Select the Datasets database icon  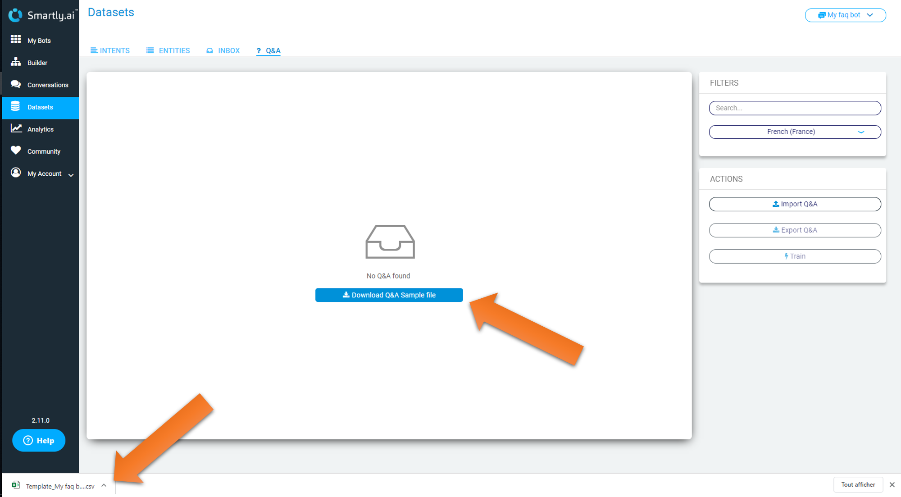pos(16,106)
